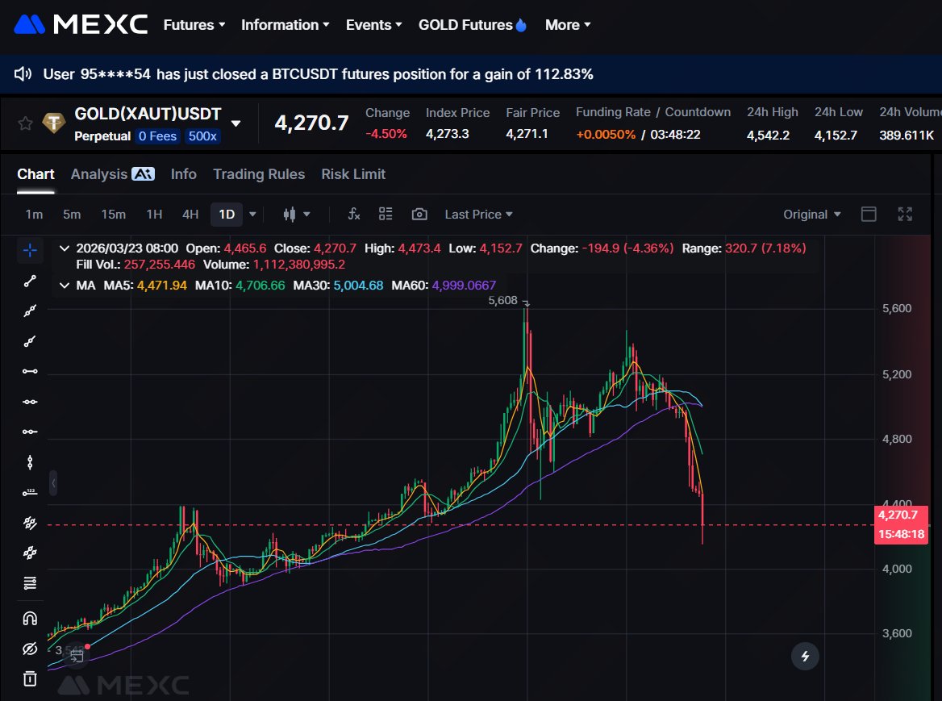Select the diagonal pattern drawing tool
This screenshot has height=701, width=942.
click(30, 553)
